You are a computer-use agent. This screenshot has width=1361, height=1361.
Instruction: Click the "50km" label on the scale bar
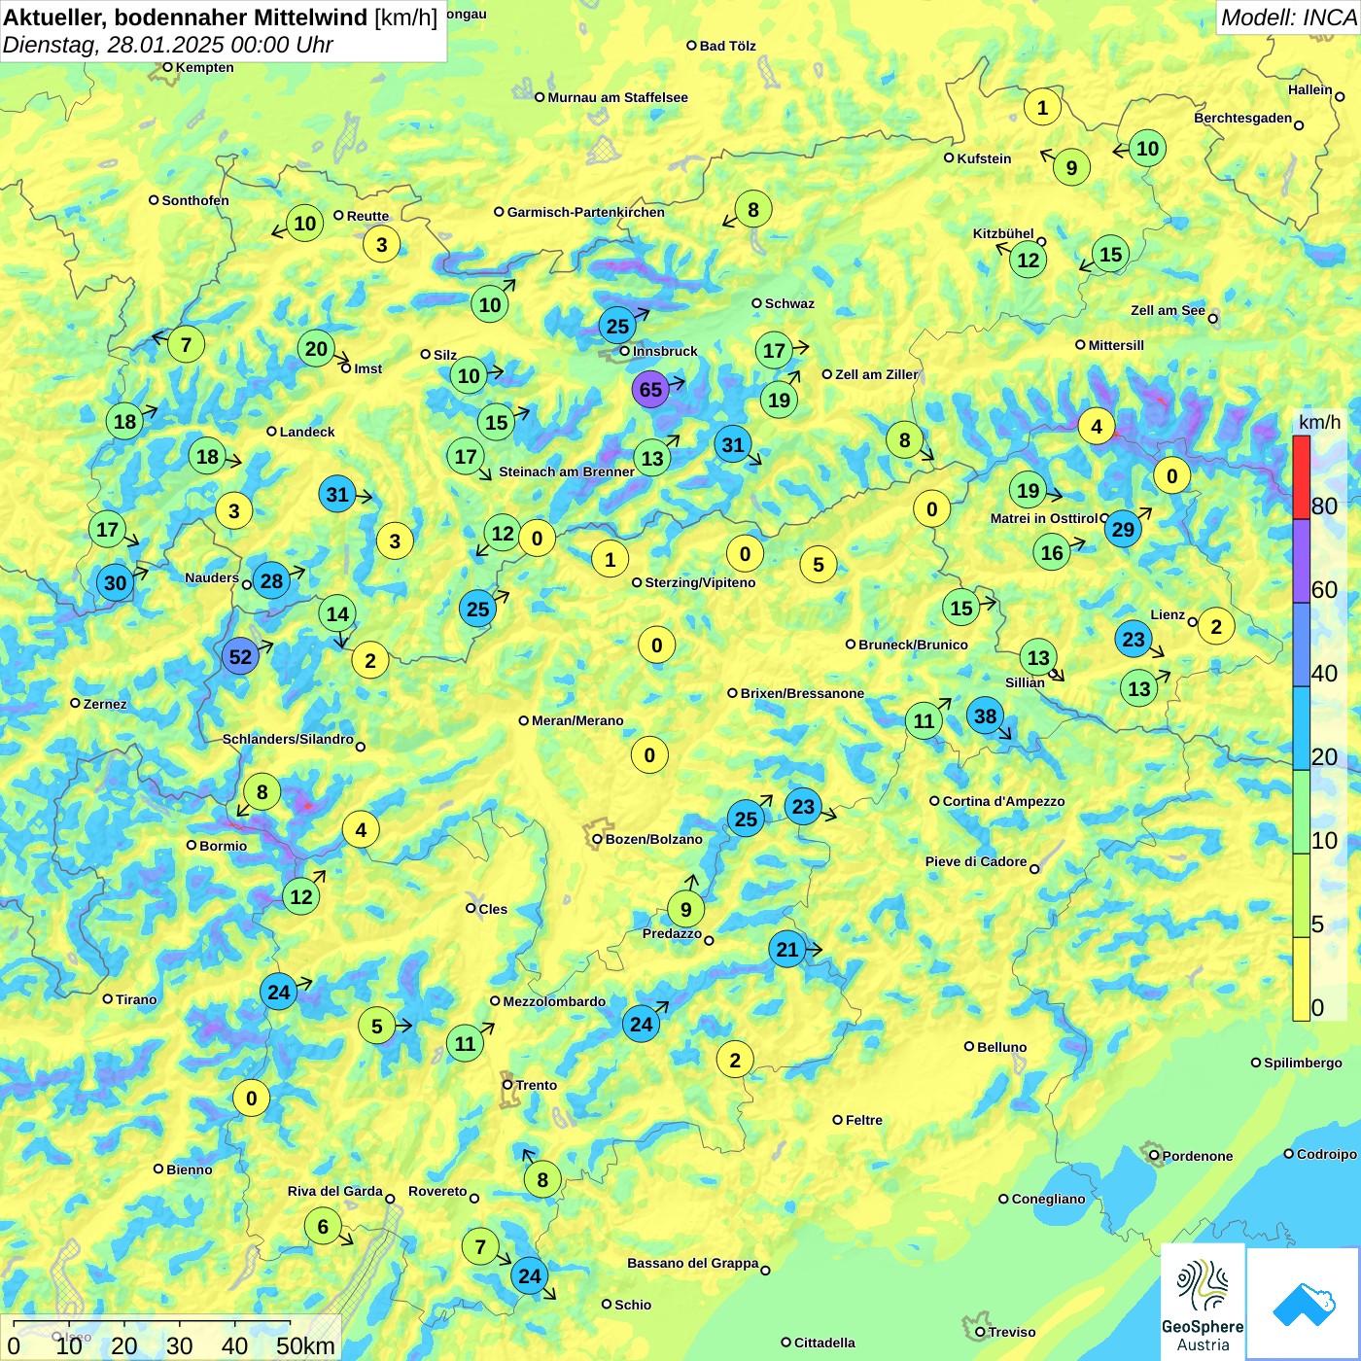(x=305, y=1345)
